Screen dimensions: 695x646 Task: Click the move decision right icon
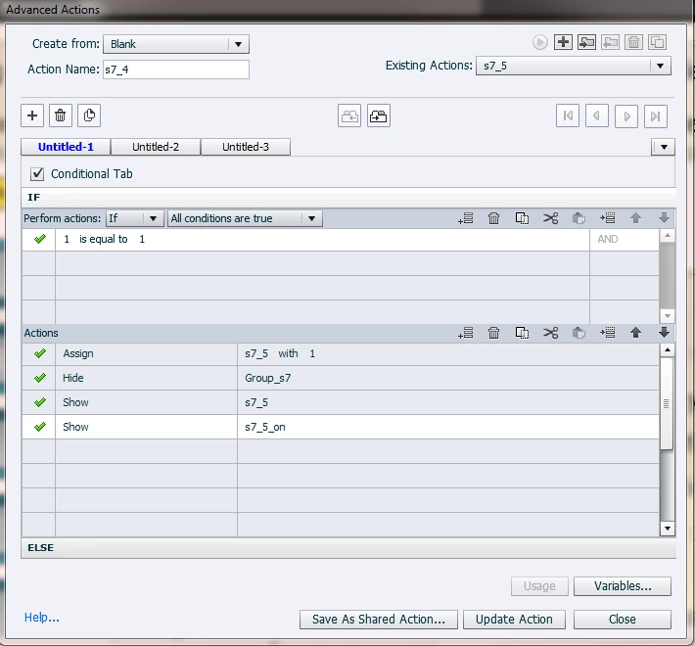(379, 116)
